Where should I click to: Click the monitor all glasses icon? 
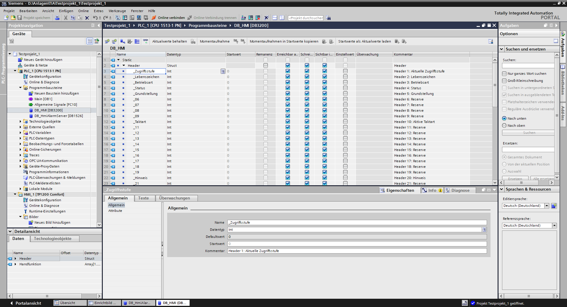[146, 41]
